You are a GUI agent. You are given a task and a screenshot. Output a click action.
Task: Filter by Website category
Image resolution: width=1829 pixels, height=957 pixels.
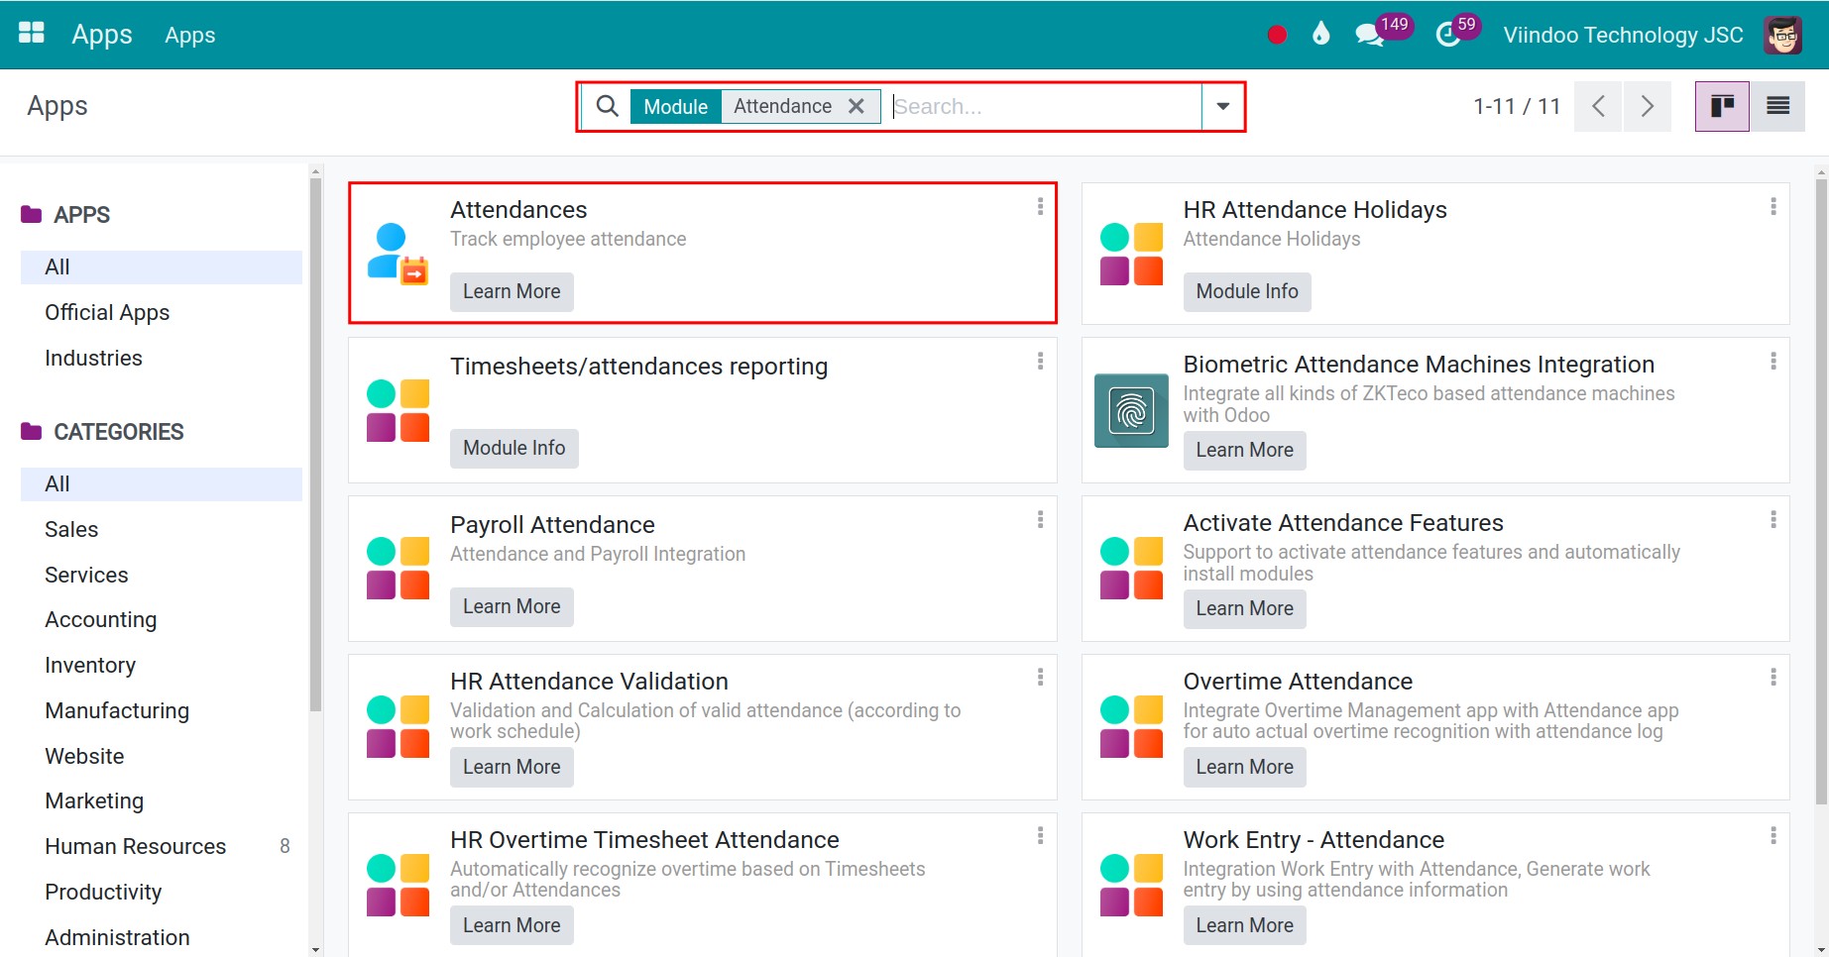pos(161,756)
